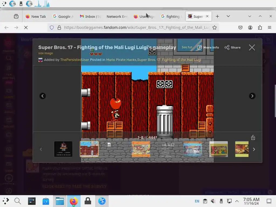The width and height of the screenshot is (276, 207).
Task: Select the black title screen thumbnail
Action: 63,149
